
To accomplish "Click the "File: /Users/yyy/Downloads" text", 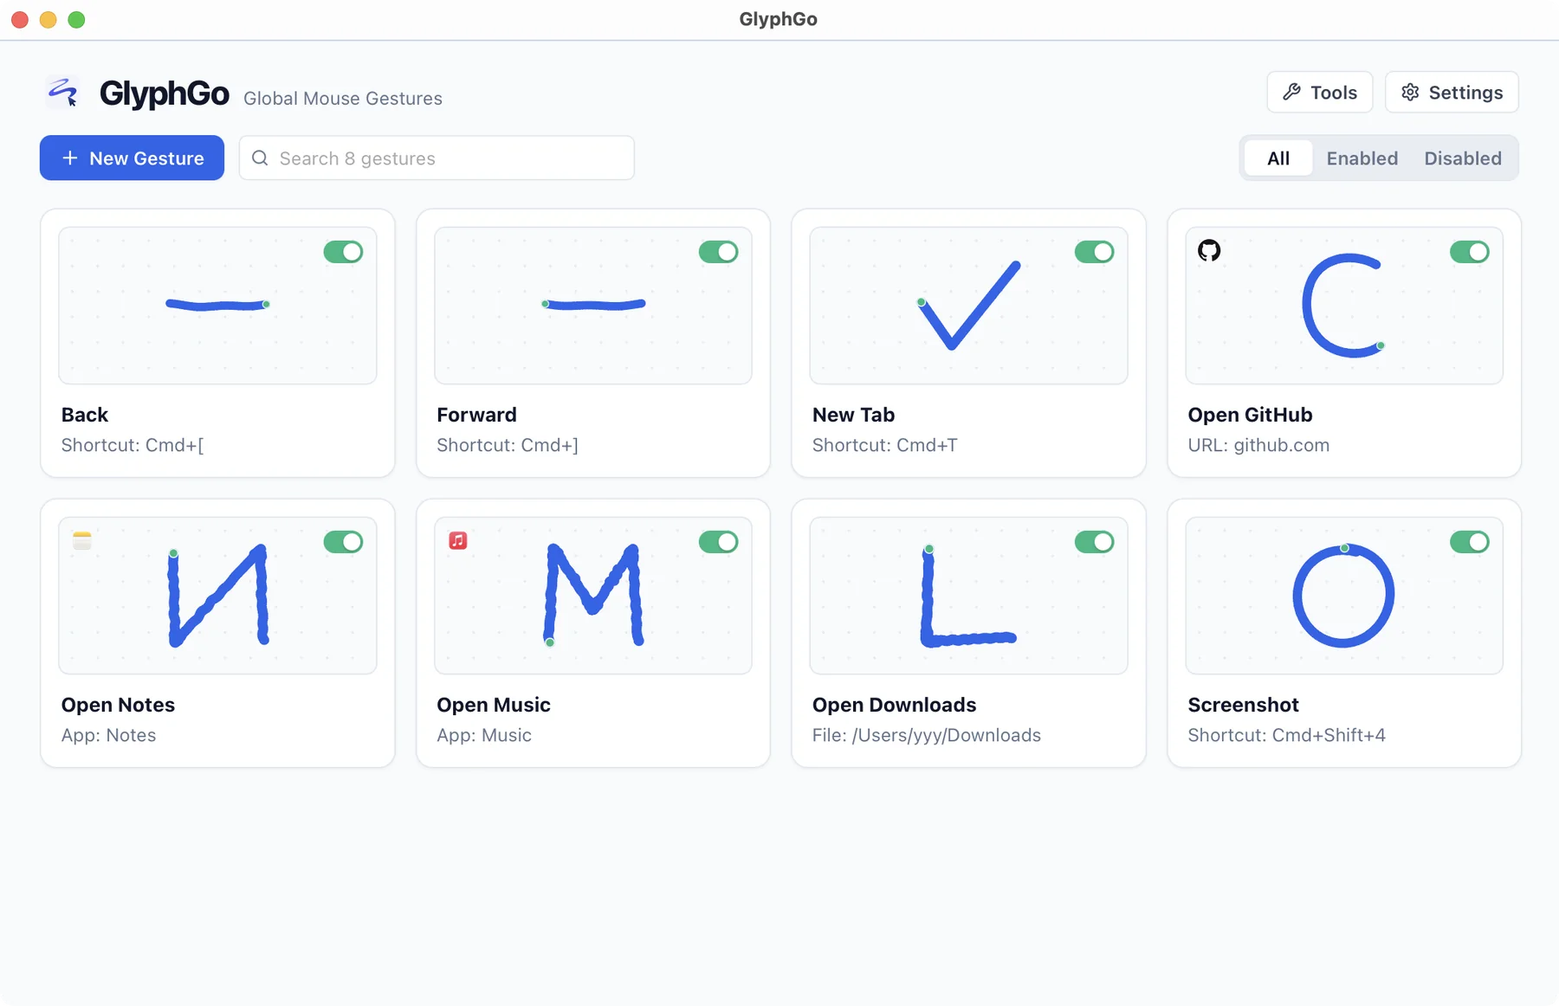I will 927,735.
